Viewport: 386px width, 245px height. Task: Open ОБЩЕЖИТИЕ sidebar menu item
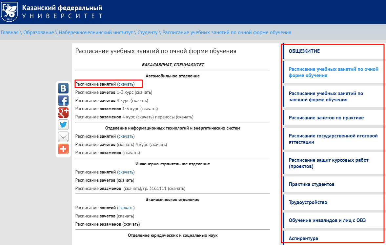[304, 51]
